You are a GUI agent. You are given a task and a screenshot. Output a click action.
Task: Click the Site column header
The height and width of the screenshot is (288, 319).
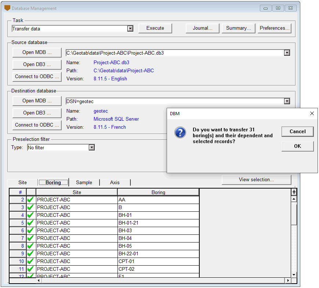[77, 192]
